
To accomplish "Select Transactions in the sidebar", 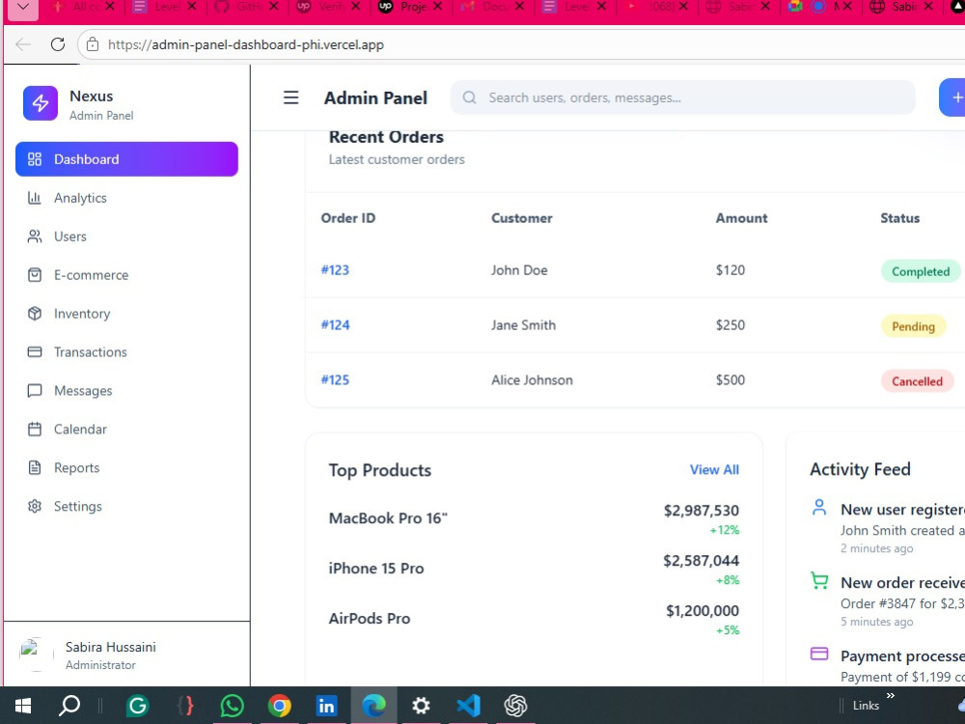I will (126, 352).
